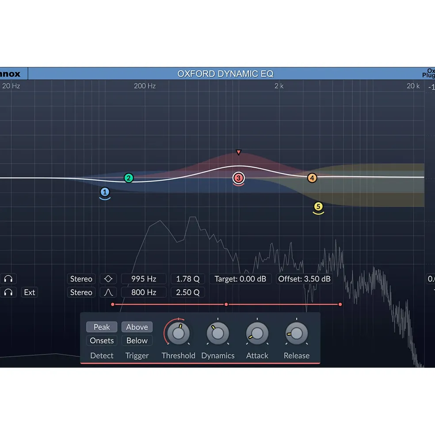Viewport: 435px width, 435px height.
Task: Click the 200 Hz frequency label
Action: click(x=145, y=86)
